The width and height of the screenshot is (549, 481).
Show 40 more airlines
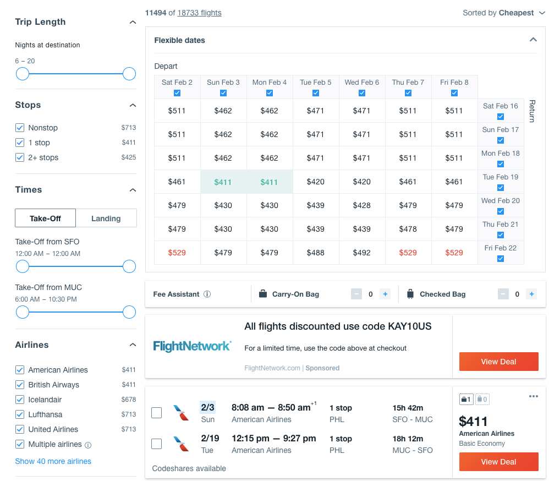coord(53,461)
